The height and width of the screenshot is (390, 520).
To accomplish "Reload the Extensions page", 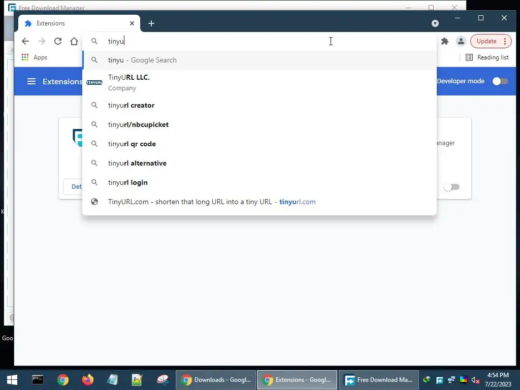I will [x=58, y=41].
